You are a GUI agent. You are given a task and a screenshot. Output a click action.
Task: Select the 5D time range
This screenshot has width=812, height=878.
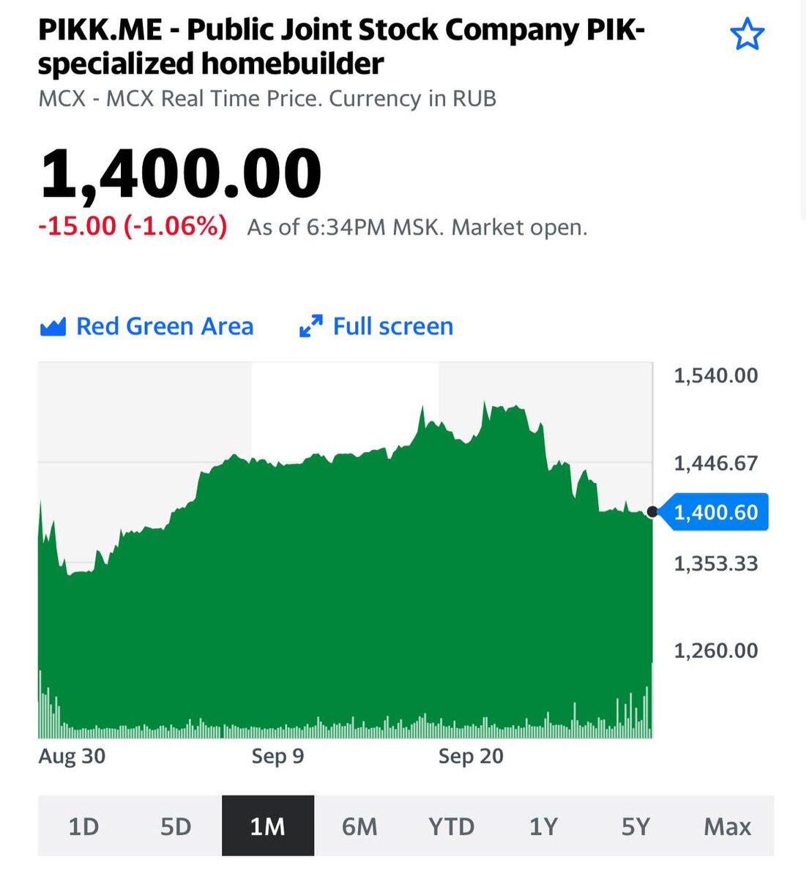point(176,826)
